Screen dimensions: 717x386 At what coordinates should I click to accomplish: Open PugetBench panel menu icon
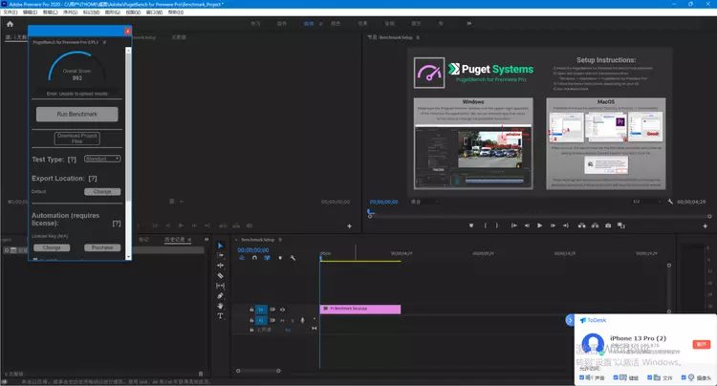coord(104,42)
